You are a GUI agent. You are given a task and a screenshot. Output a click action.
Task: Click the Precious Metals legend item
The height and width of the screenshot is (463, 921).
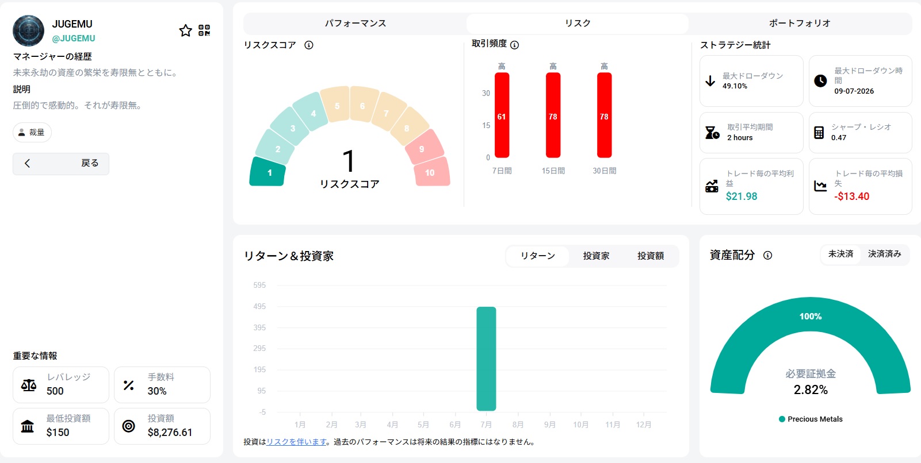[811, 419]
